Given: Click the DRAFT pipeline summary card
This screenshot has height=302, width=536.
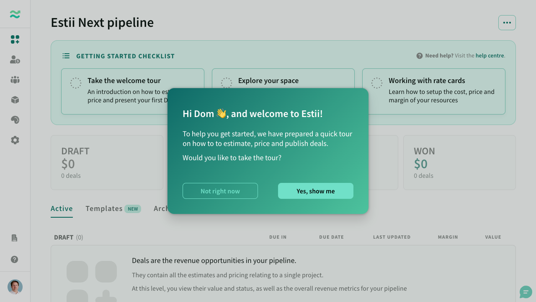Looking at the screenshot, I should [x=107, y=162].
